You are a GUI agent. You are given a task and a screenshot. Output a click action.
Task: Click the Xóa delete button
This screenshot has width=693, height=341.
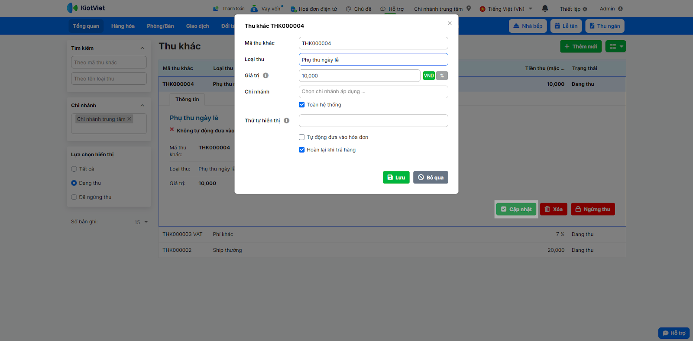point(554,209)
